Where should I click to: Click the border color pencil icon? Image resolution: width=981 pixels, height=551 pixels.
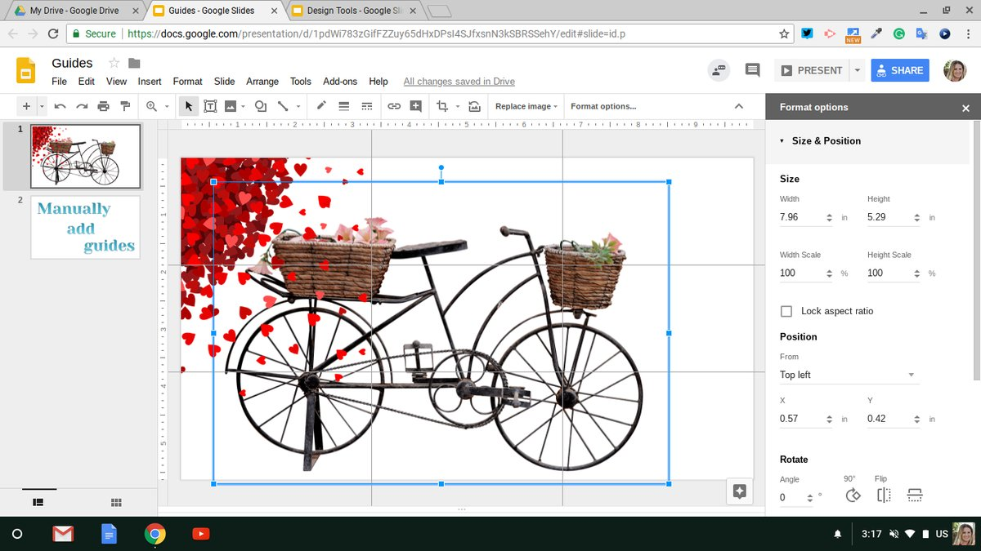click(x=321, y=106)
